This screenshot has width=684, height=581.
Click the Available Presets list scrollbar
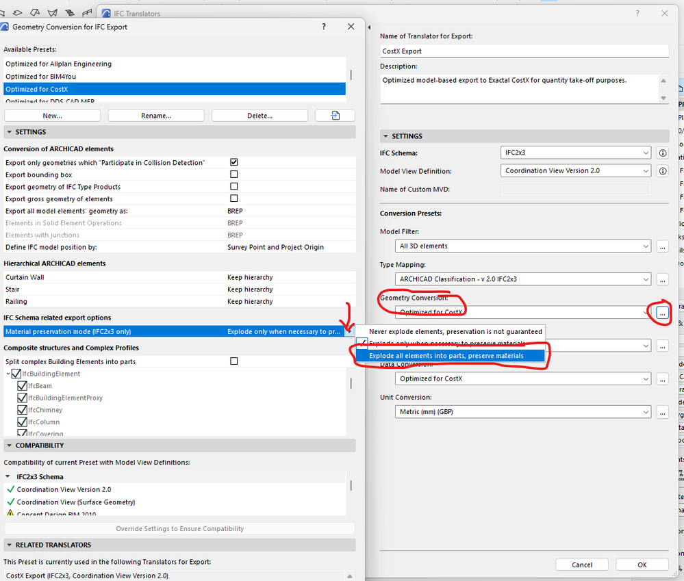tap(351, 75)
